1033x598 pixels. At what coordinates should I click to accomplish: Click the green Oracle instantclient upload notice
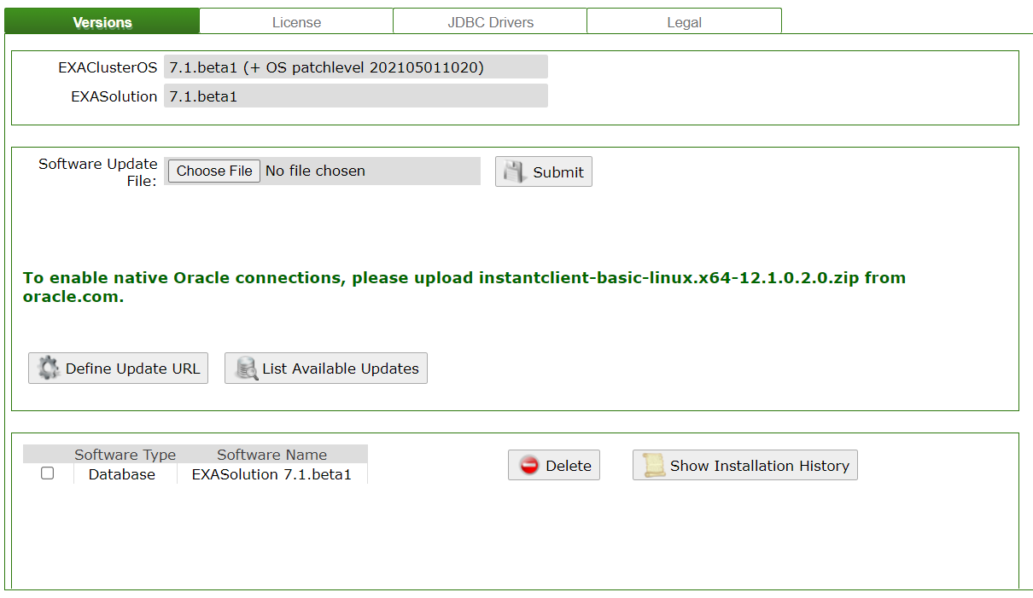[x=464, y=287]
